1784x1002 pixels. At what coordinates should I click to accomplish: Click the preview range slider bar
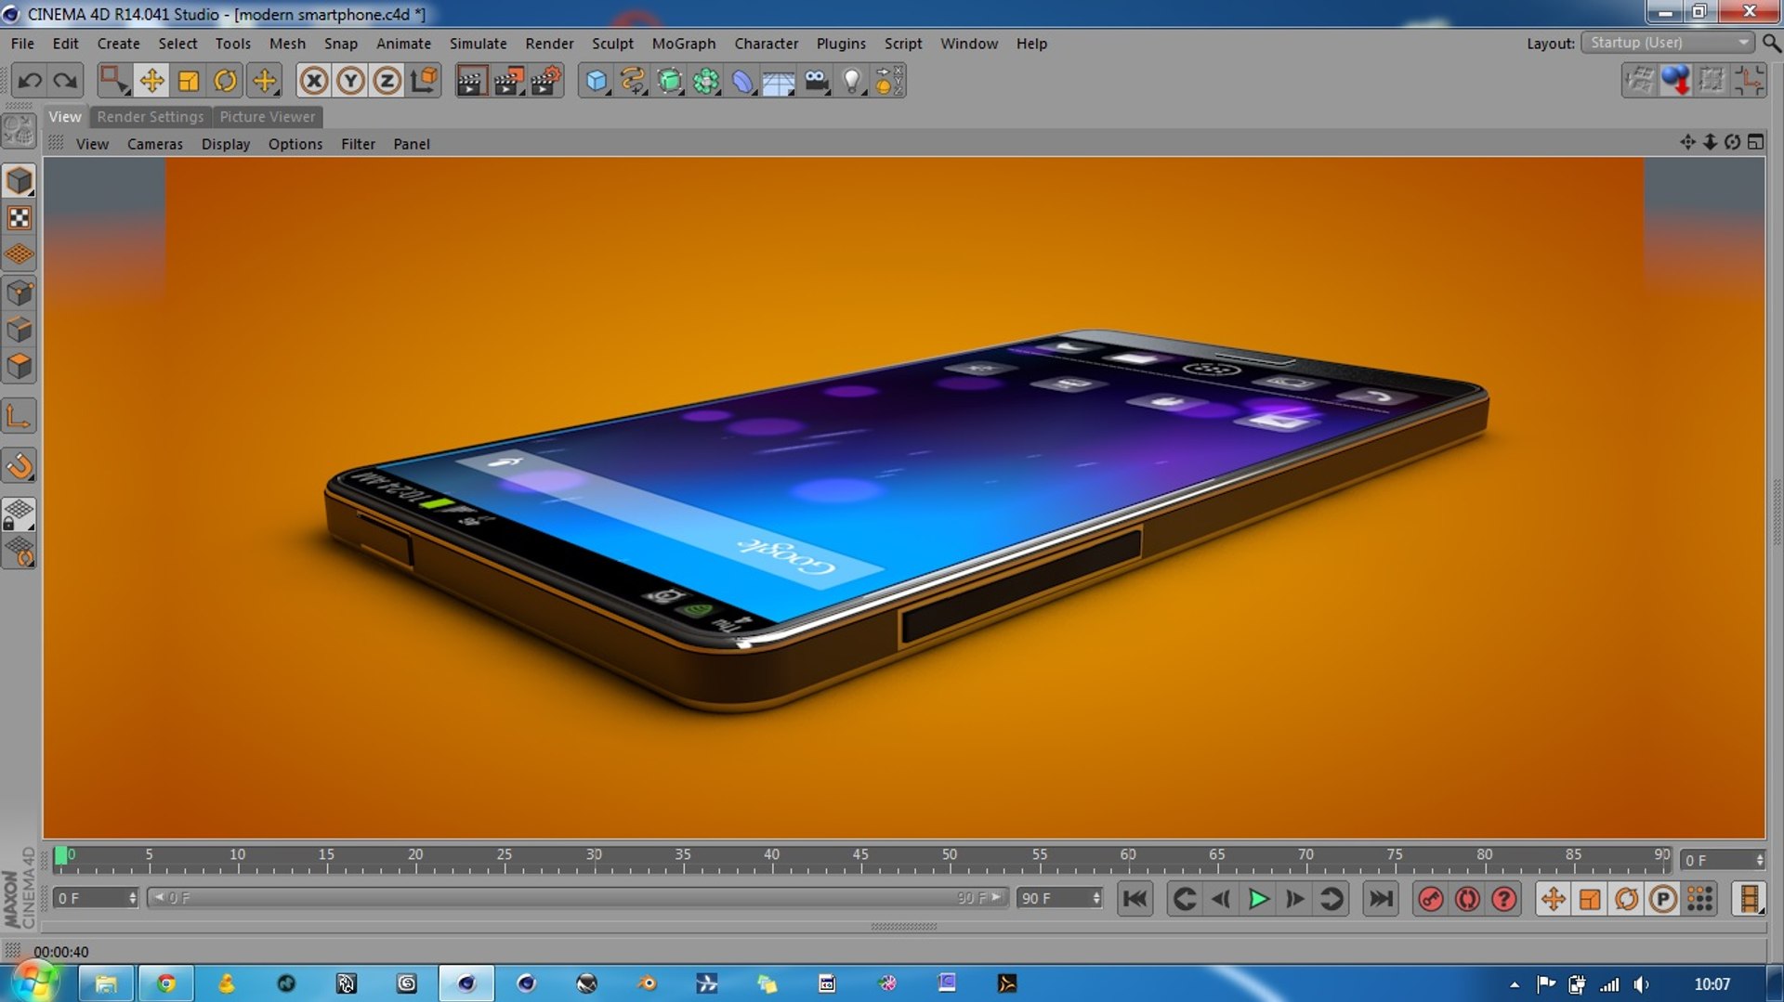[577, 898]
